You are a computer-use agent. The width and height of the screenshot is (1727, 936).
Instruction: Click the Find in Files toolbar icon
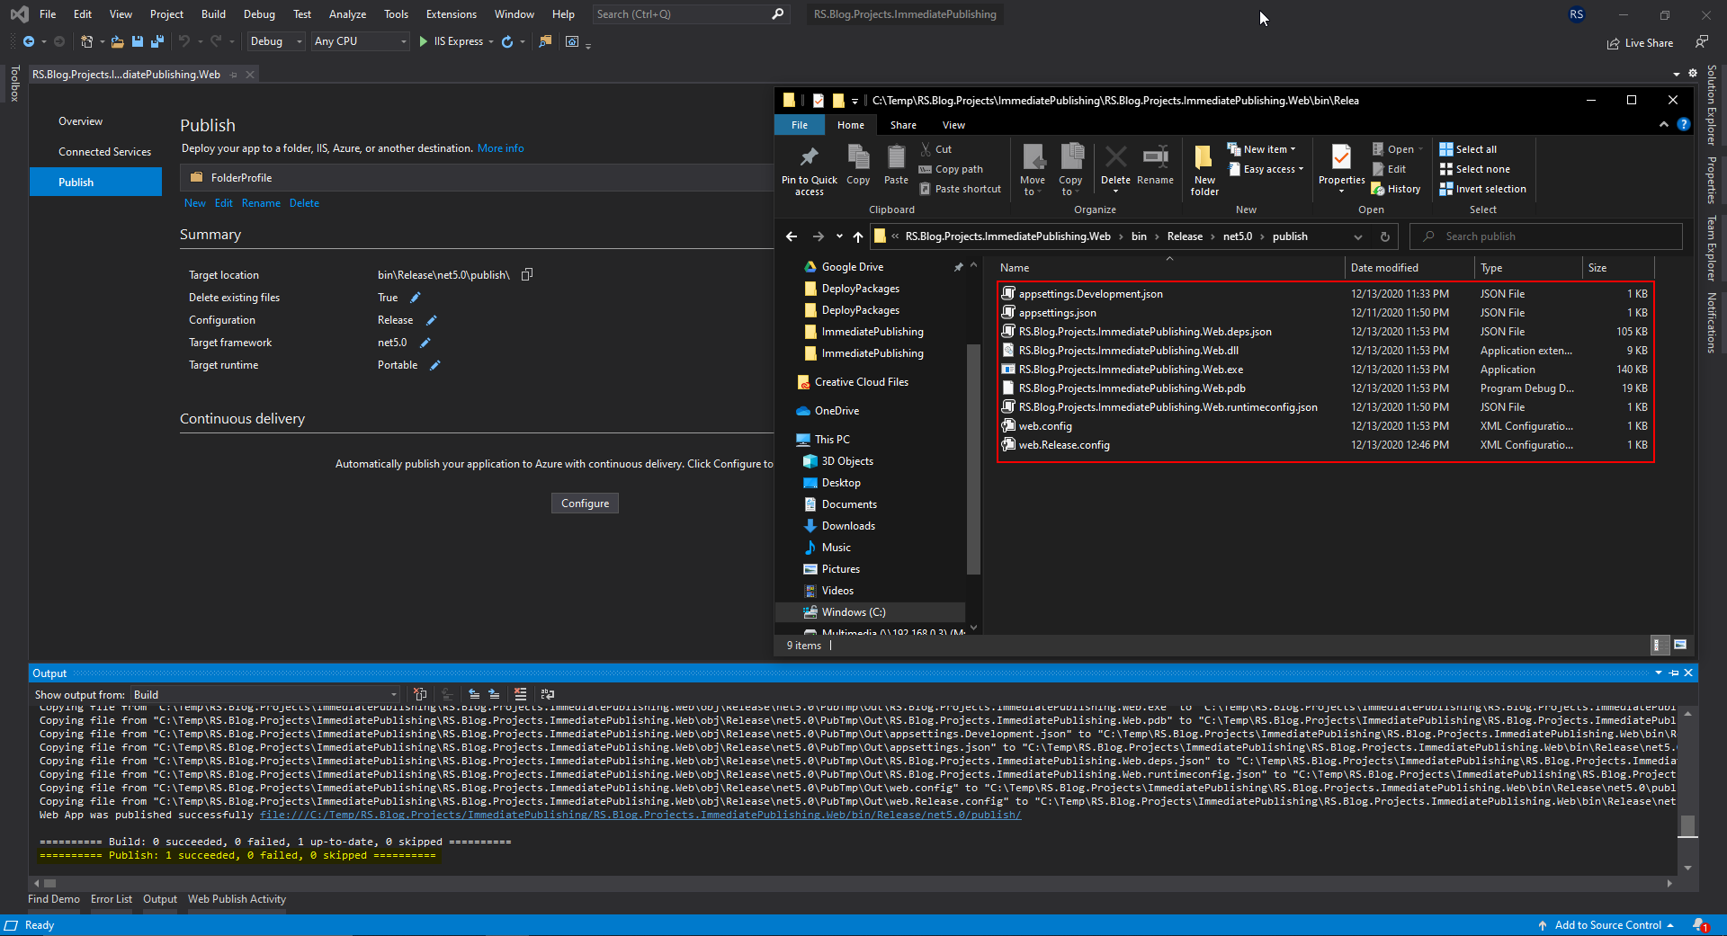click(545, 41)
